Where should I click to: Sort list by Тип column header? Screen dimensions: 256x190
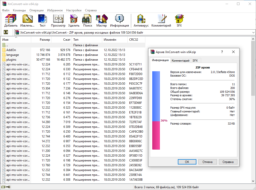pos(87,39)
